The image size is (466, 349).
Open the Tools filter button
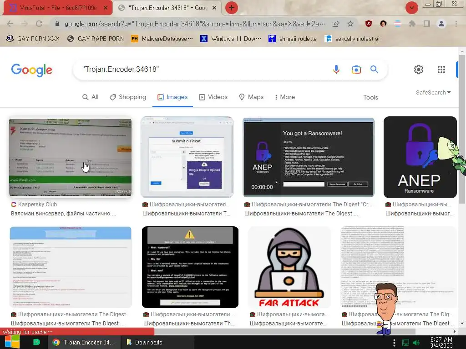tap(370, 97)
